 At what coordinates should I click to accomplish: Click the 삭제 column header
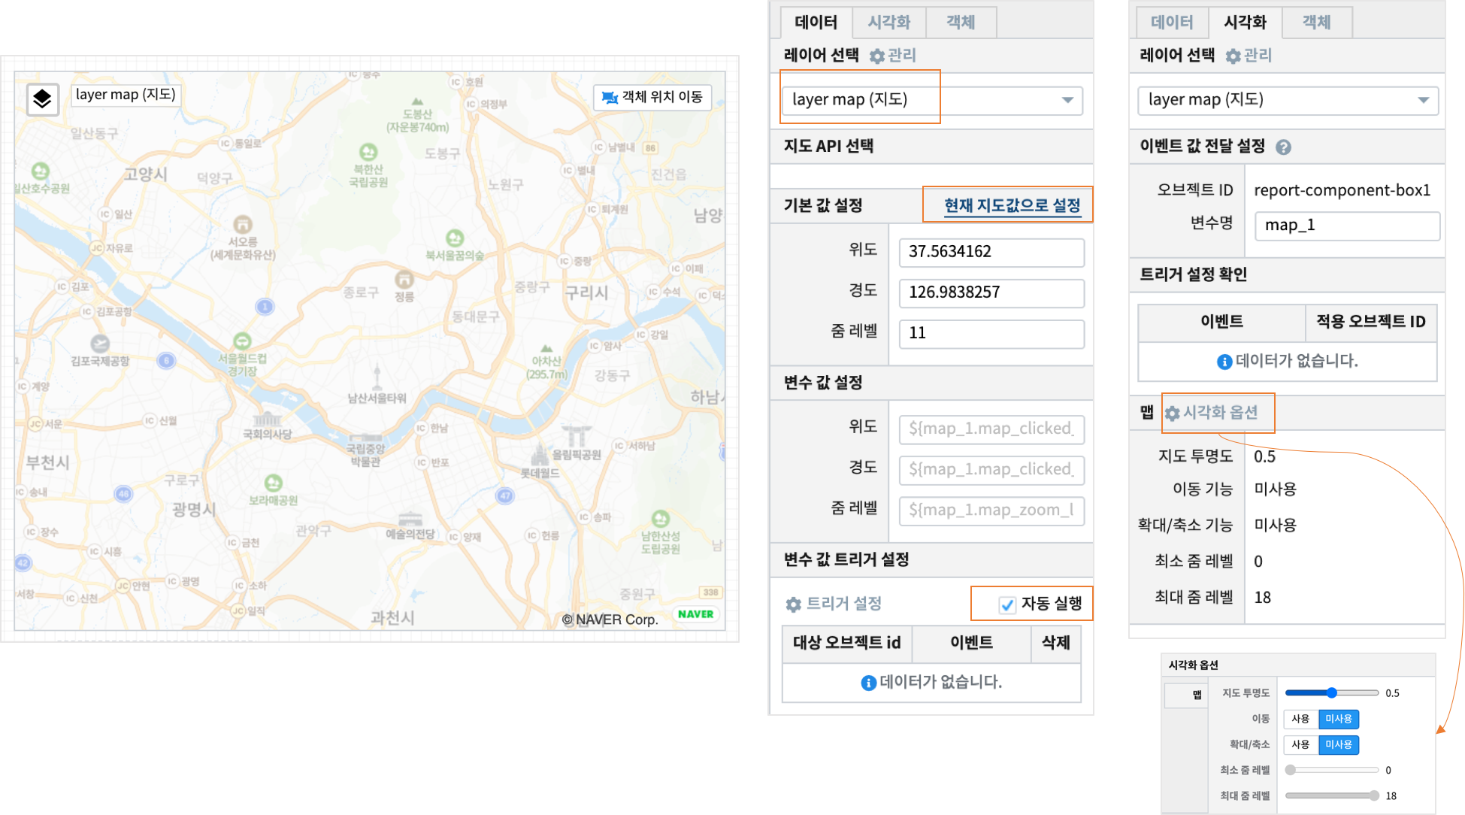1055,643
